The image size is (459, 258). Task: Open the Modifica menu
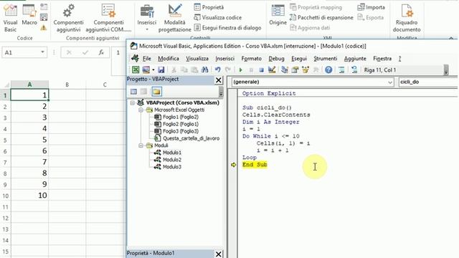[x=169, y=59]
